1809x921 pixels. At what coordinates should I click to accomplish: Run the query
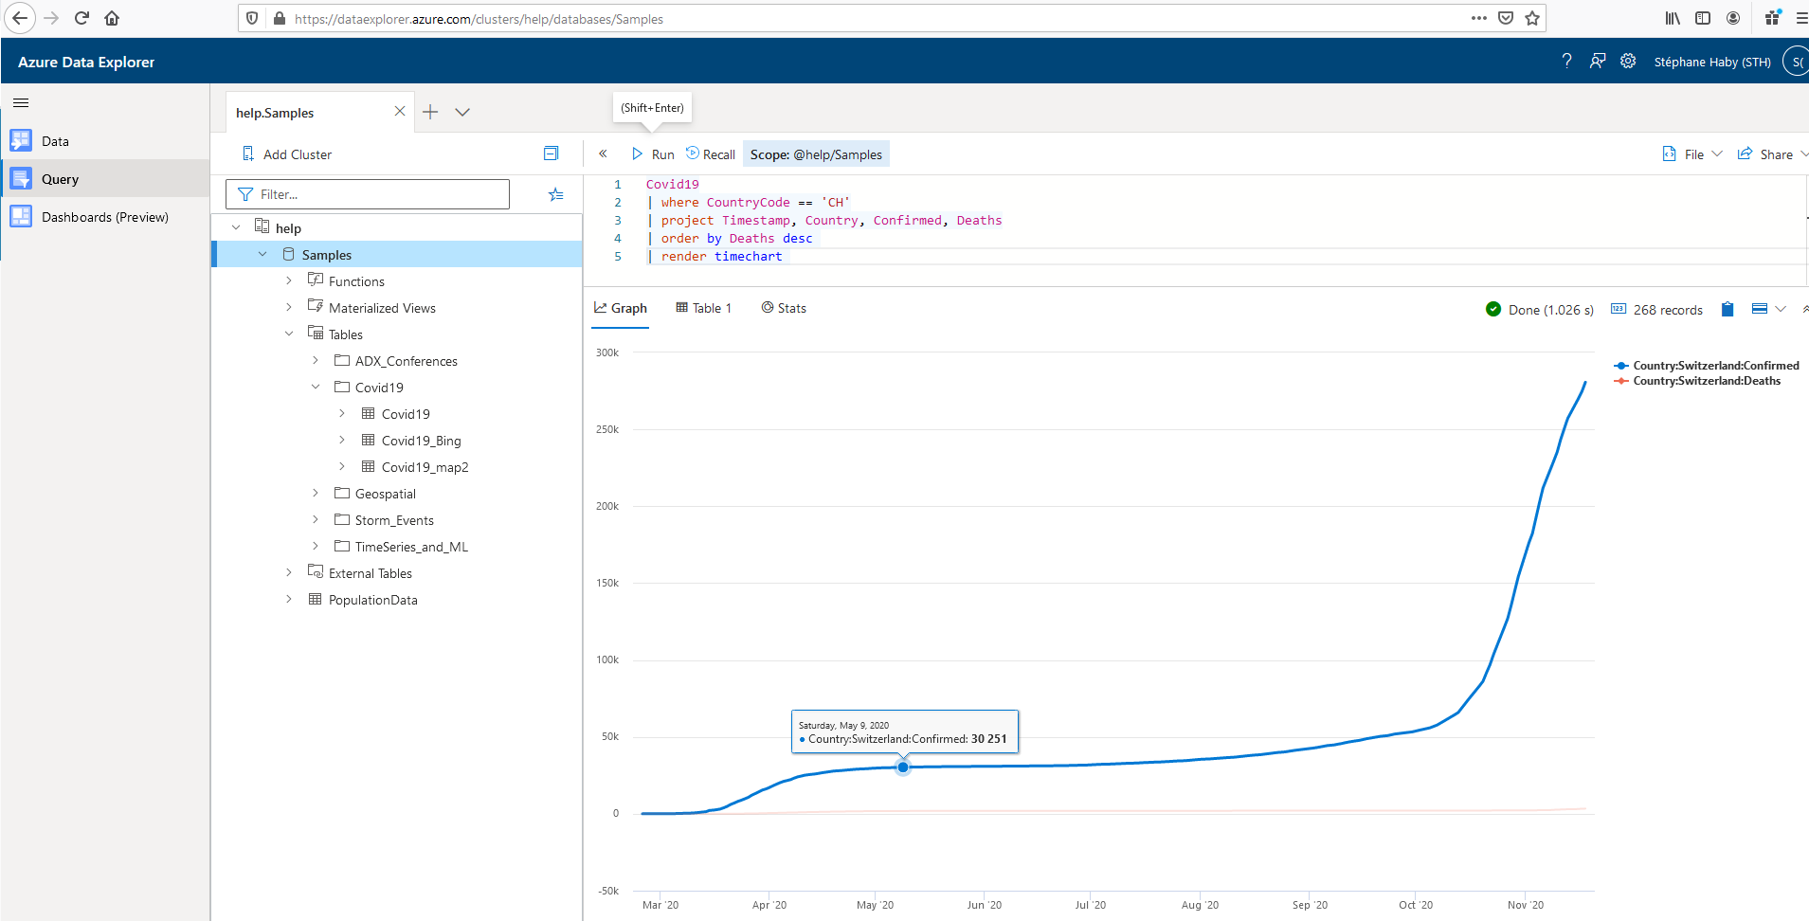653,154
